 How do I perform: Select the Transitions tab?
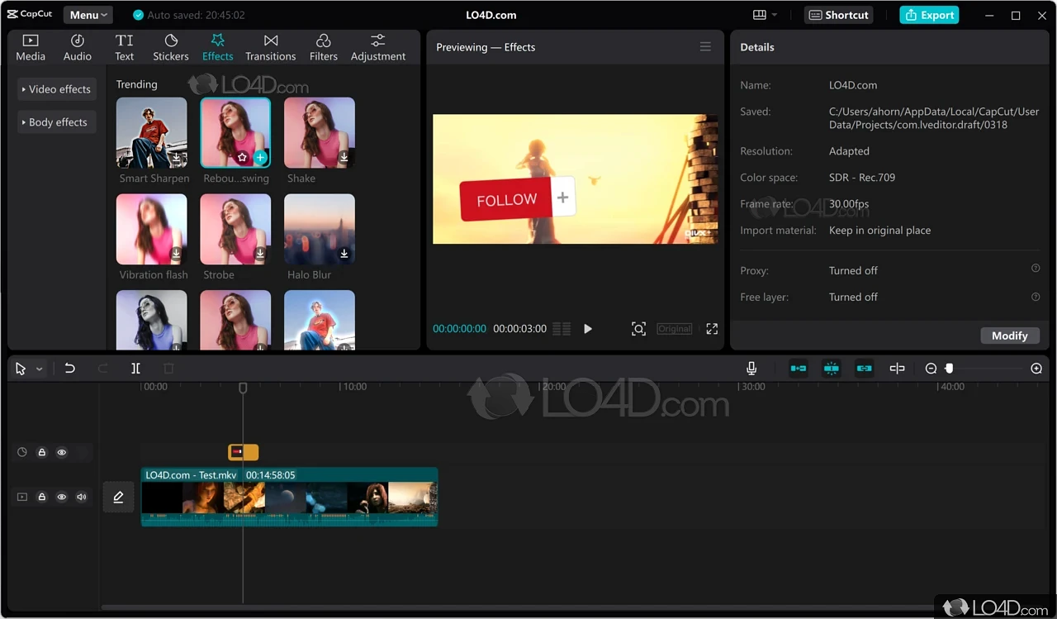(x=271, y=48)
